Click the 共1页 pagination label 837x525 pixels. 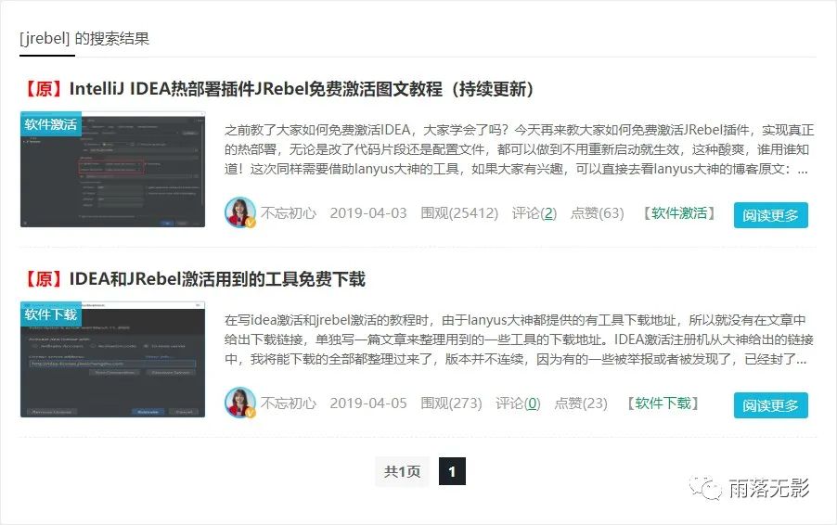[x=403, y=471]
